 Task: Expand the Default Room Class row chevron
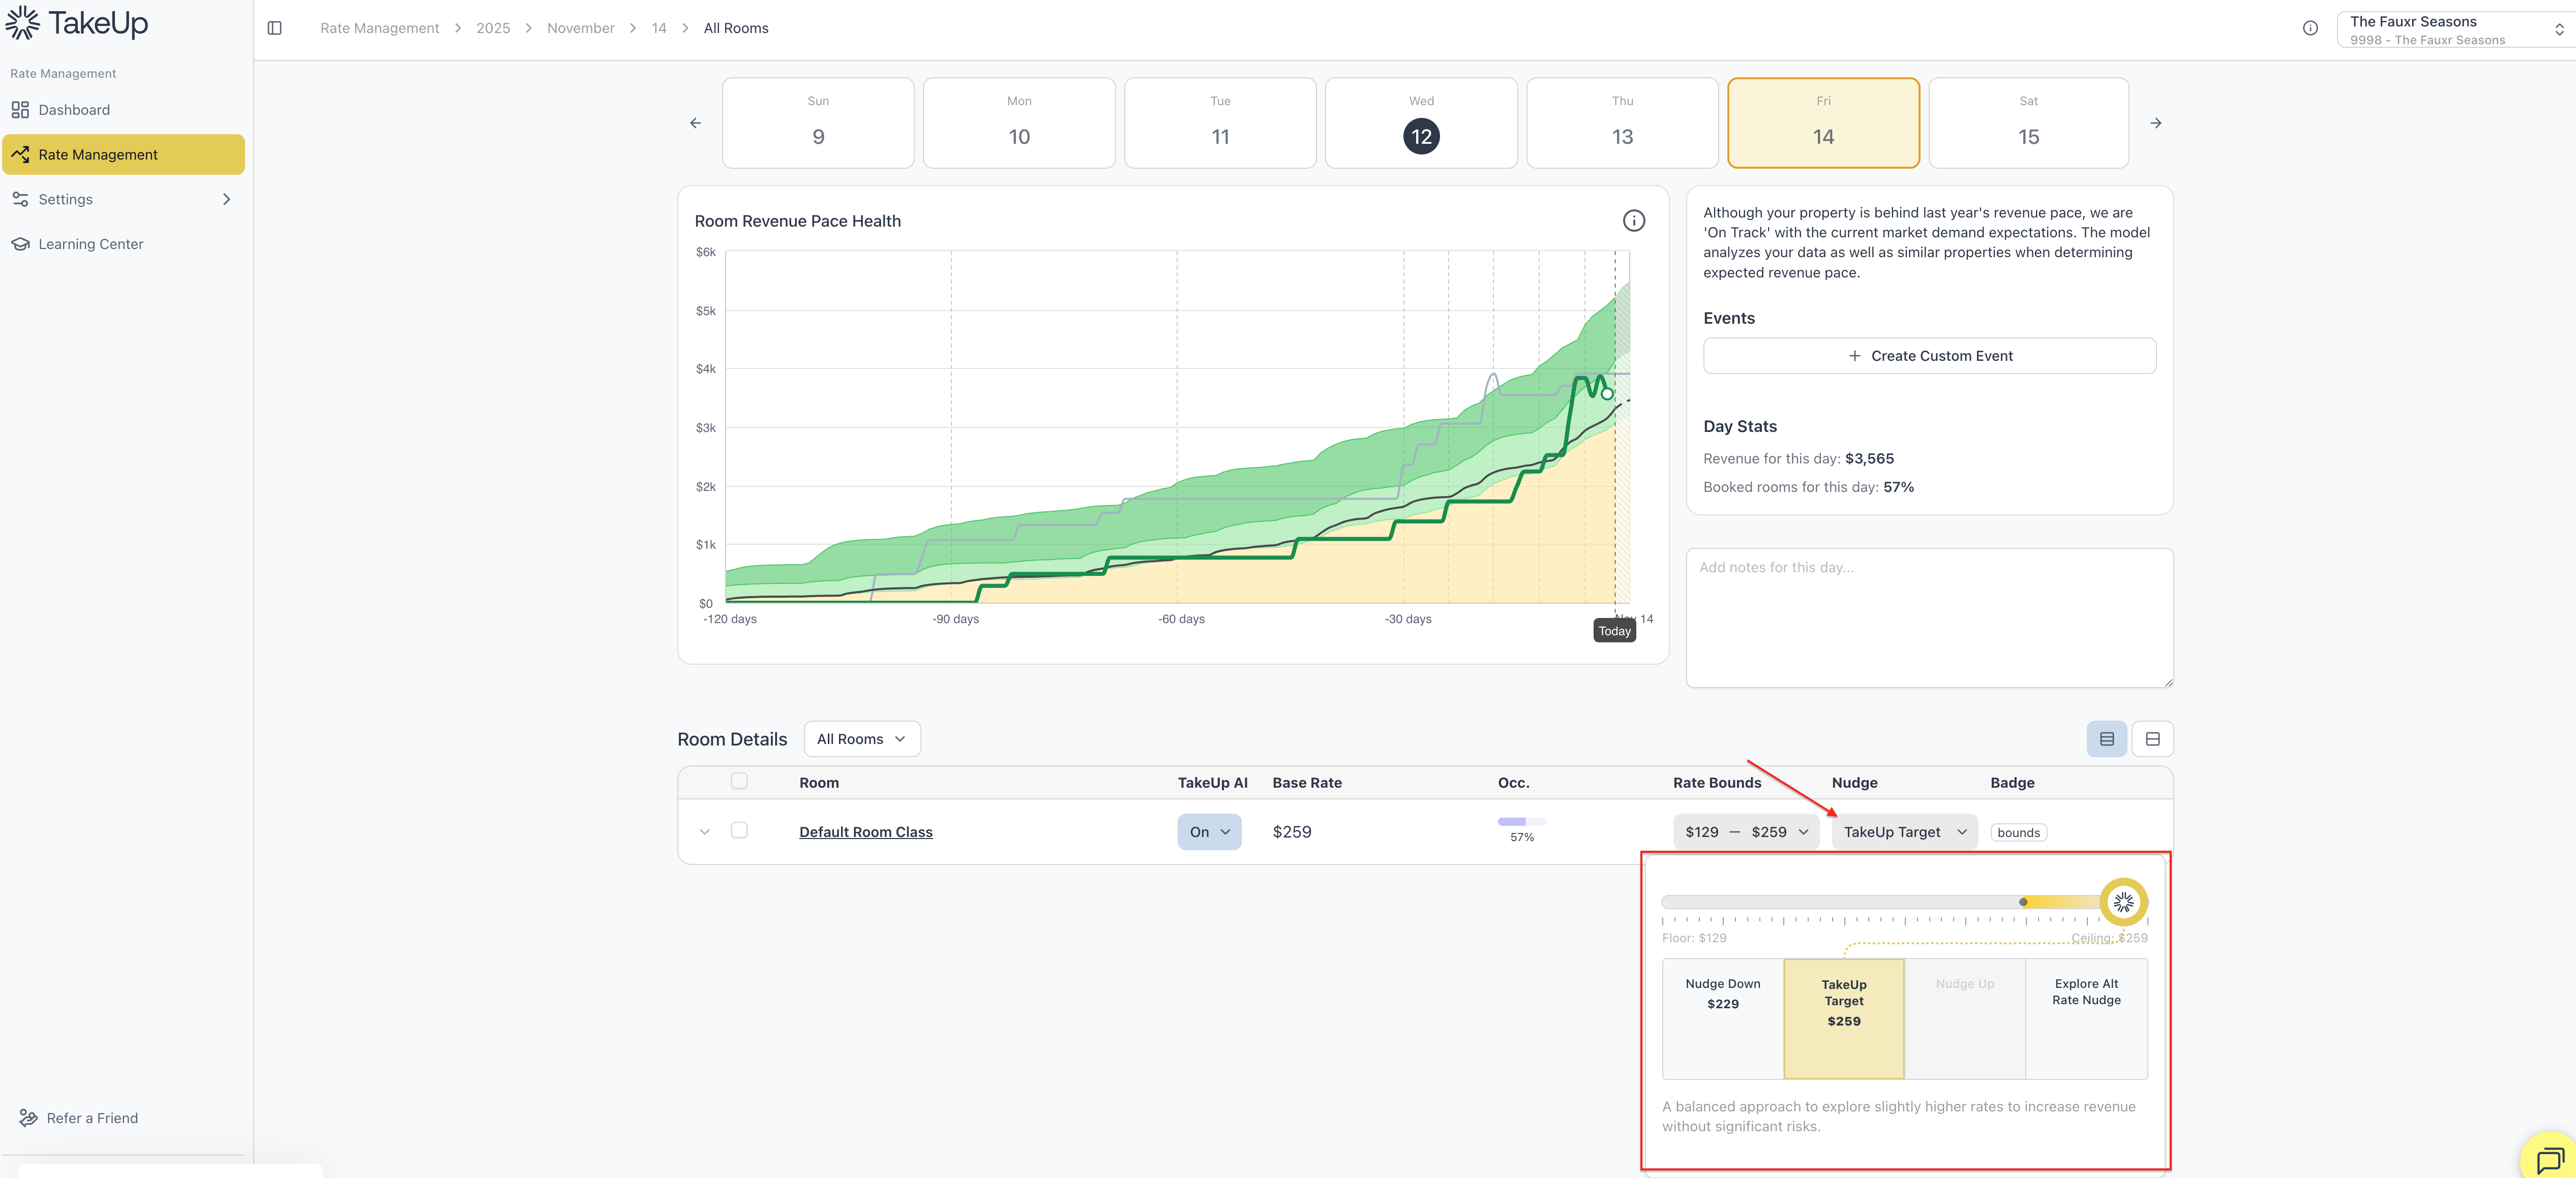click(x=705, y=832)
